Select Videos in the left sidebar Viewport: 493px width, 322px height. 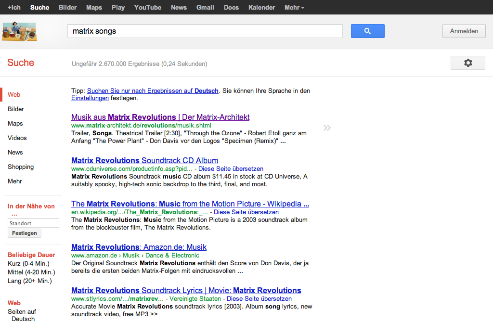point(17,138)
